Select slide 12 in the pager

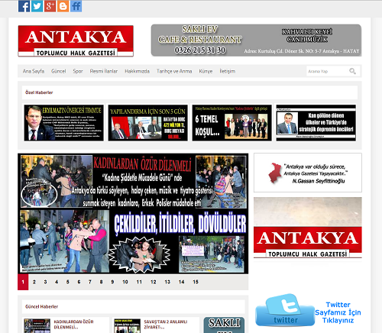pos(154,282)
